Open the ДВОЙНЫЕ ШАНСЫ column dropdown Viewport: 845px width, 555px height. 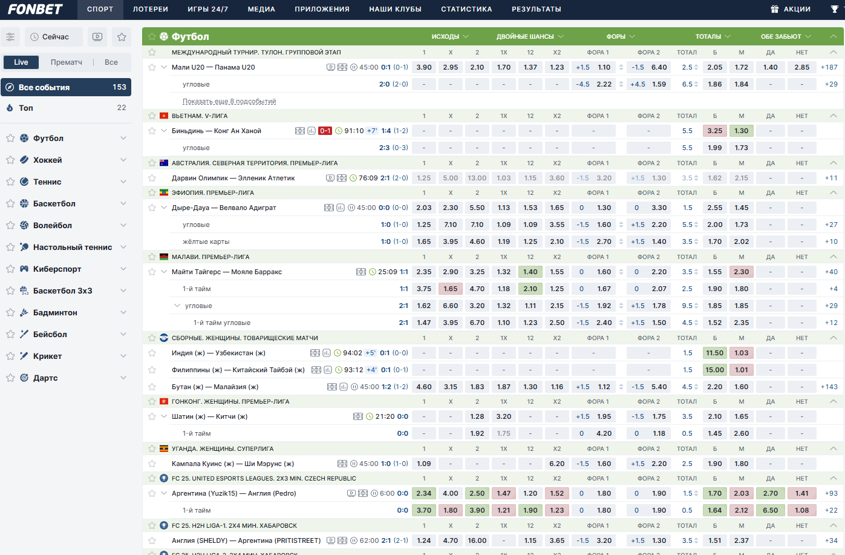click(x=530, y=36)
